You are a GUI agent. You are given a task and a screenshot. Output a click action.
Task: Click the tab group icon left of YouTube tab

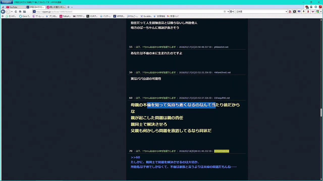pyautogui.click(x=3, y=7)
